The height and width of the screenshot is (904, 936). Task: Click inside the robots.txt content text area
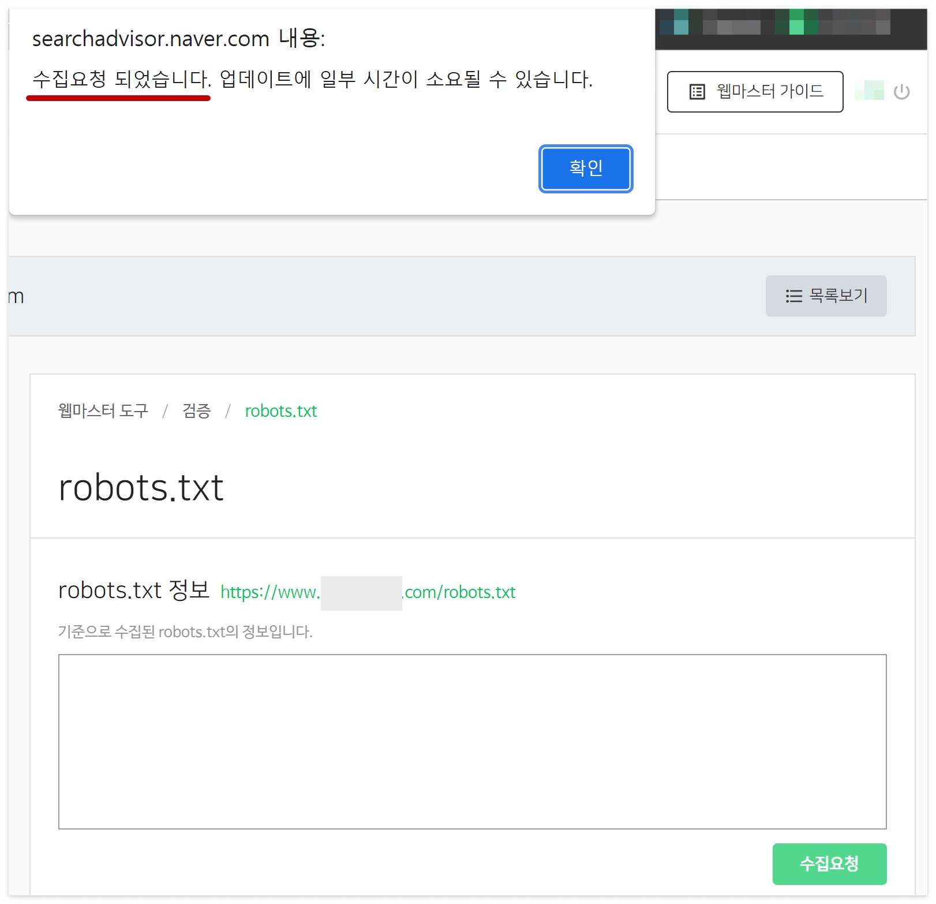click(x=472, y=742)
